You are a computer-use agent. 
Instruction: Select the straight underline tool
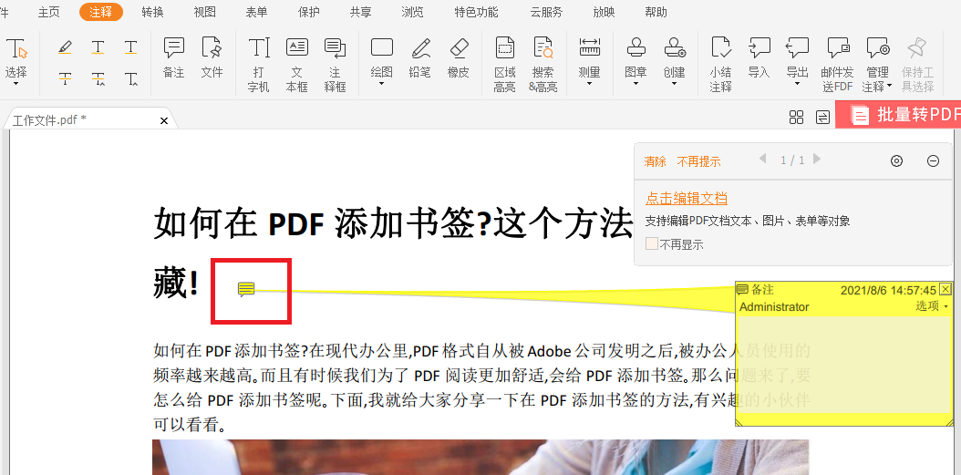point(130,47)
